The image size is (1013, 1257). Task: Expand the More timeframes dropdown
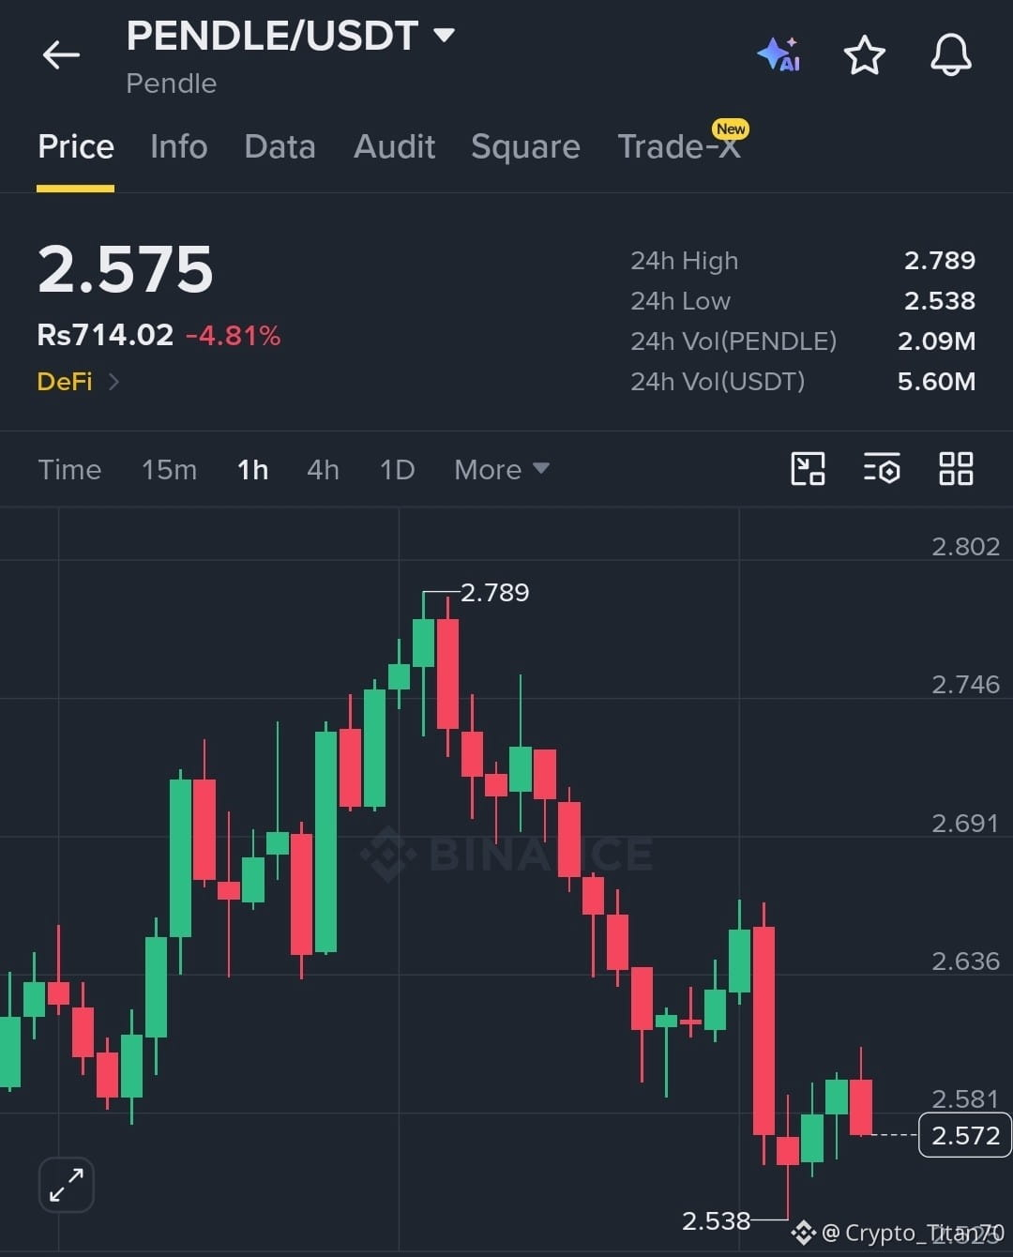pos(502,469)
